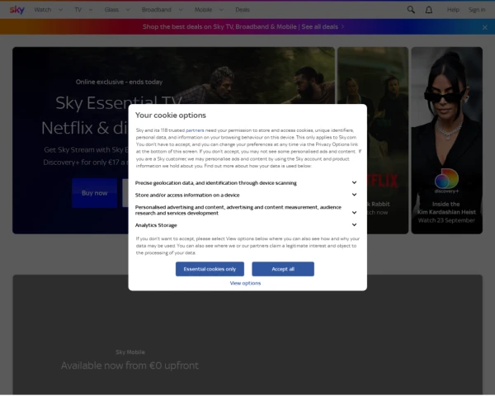Image resolution: width=495 pixels, height=396 pixels.
Task: Open the TV navigation item
Action: [x=78, y=10]
